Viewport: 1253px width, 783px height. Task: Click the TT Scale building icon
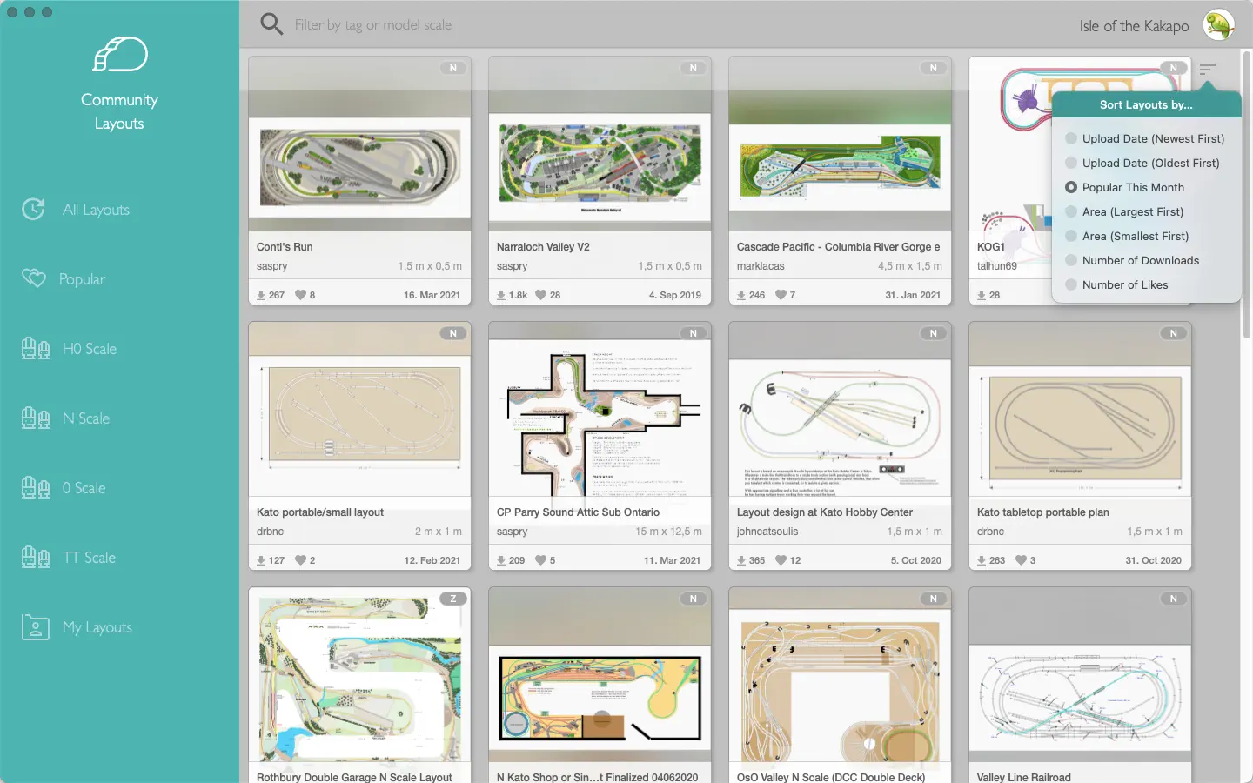[36, 557]
